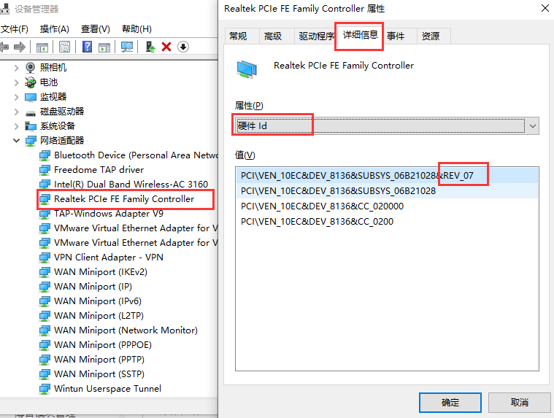
Task: Expand the 系统设备 tree node
Action: (16, 126)
